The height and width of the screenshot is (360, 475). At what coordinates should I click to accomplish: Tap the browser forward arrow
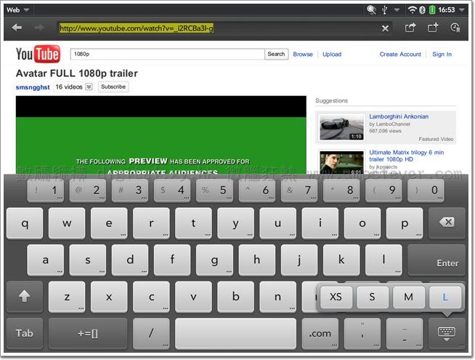(x=39, y=28)
